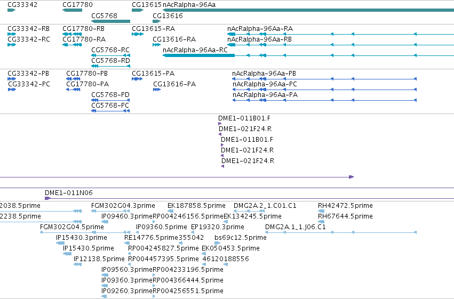Screen dimensions: 454x299
Task: Select the DMG2A.2_1.C01.C1 alignment
Action: pos(249,211)
